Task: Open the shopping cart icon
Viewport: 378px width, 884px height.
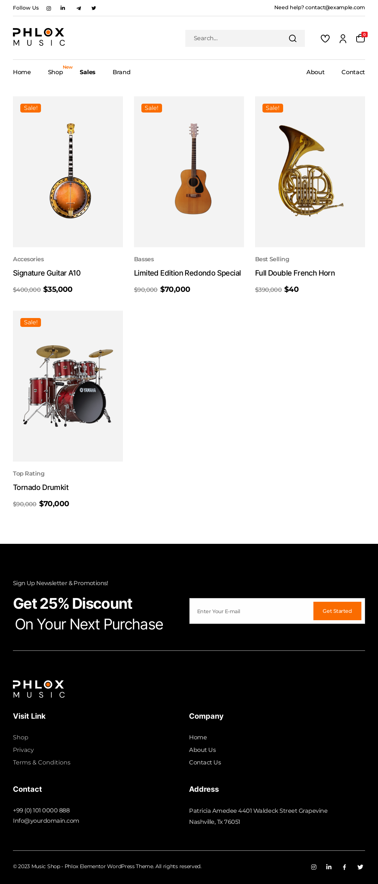Action: (360, 38)
